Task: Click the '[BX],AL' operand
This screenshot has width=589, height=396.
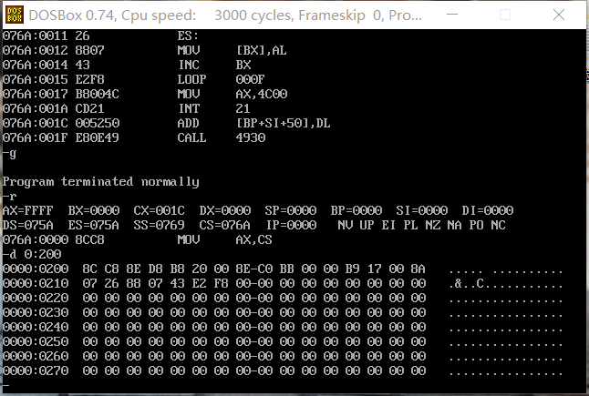Action: 262,50
